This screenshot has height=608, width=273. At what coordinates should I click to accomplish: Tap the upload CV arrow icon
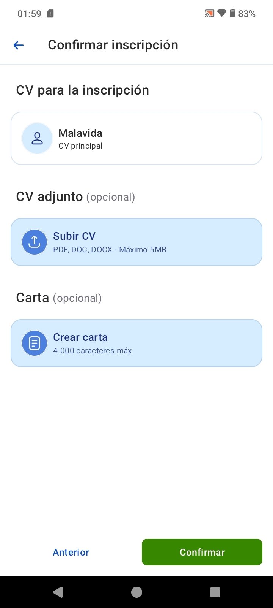point(35,242)
